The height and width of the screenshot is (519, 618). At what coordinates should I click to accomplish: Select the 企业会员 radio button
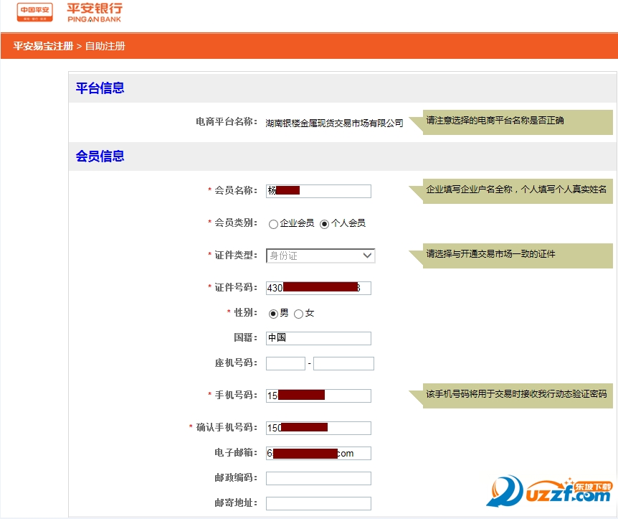[273, 224]
